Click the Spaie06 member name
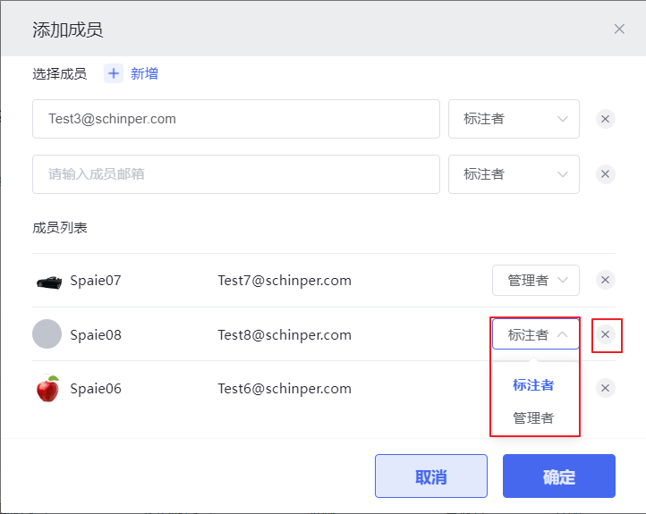 pos(96,389)
